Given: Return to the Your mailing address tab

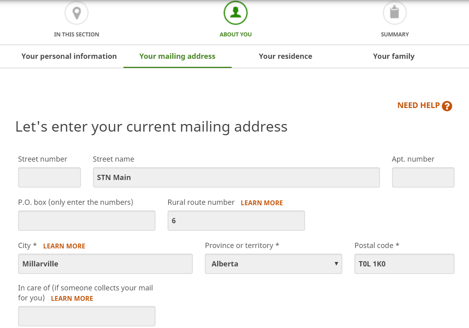Looking at the screenshot, I should click(x=177, y=56).
